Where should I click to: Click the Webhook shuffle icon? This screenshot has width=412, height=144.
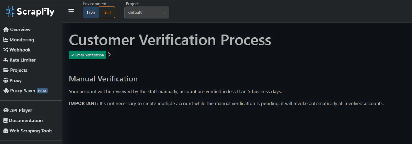pos(6,50)
